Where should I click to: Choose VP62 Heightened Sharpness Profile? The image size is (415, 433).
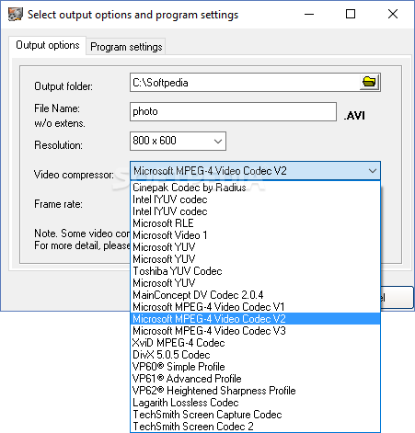[255, 391]
